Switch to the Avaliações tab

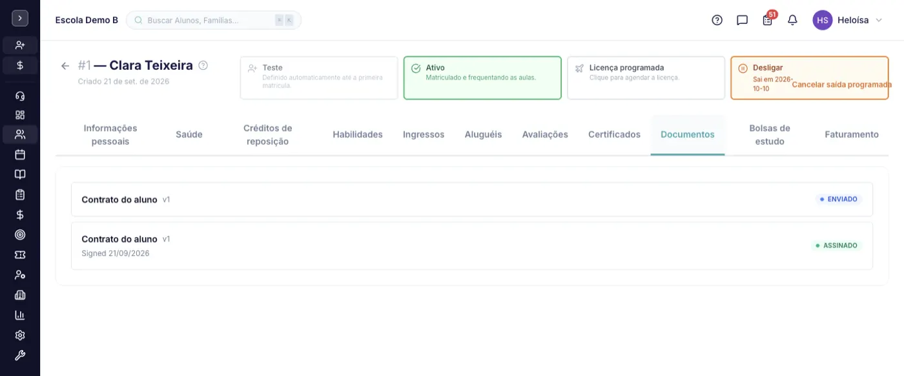point(545,134)
